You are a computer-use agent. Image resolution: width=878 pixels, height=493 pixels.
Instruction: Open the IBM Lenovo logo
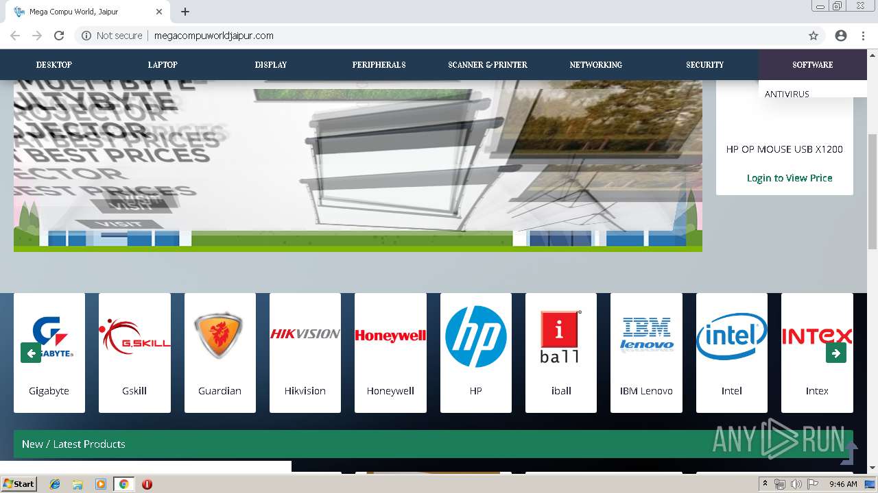646,334
